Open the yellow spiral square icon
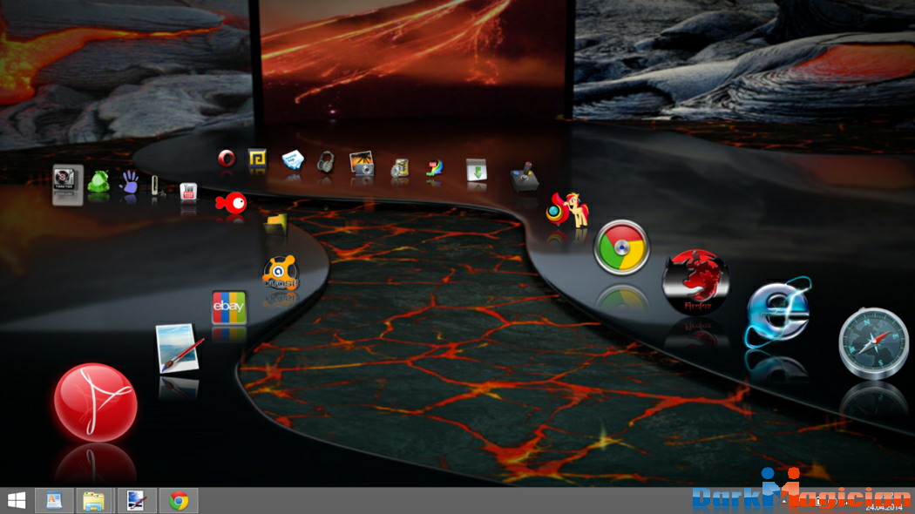 (x=257, y=158)
